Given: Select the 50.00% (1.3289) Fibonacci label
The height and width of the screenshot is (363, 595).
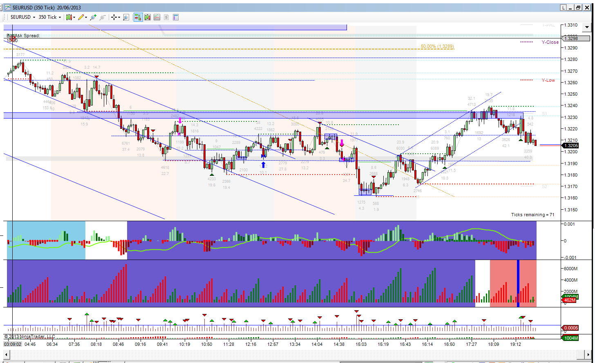Looking at the screenshot, I should (437, 47).
